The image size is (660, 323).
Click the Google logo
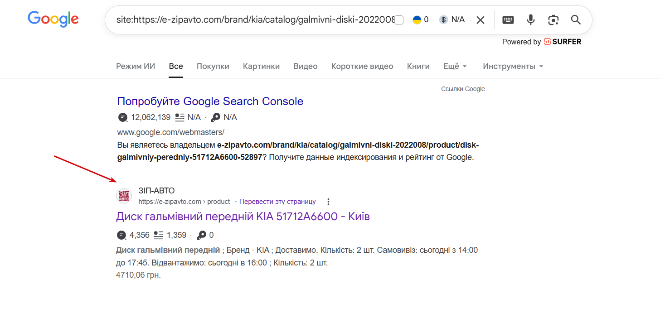(x=53, y=19)
